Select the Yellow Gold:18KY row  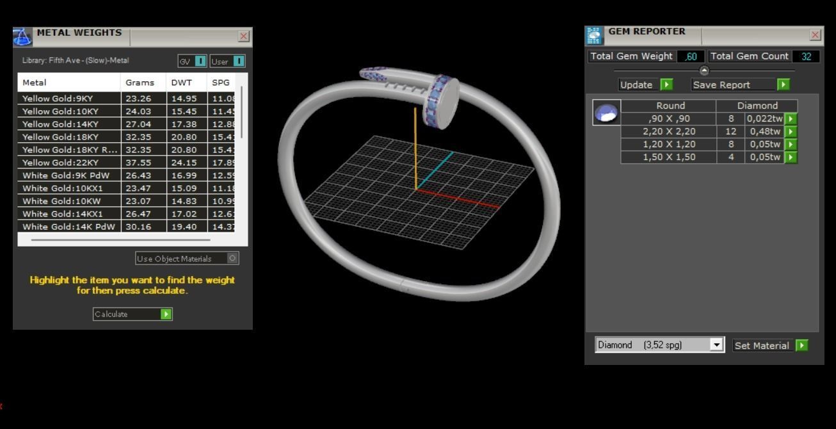coord(127,137)
